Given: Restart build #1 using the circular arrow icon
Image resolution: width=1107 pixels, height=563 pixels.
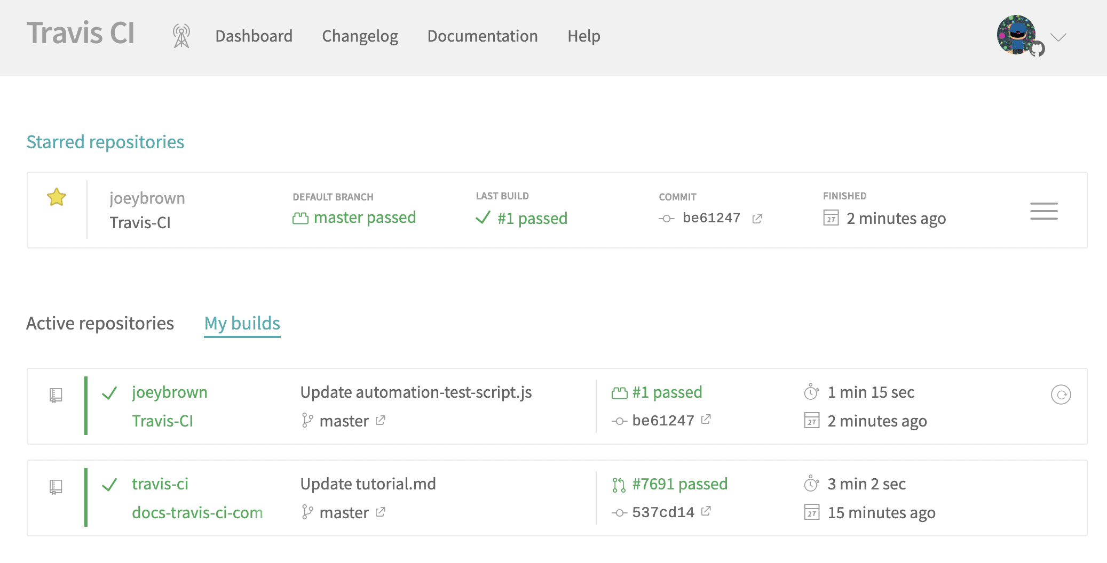Looking at the screenshot, I should 1061,395.
